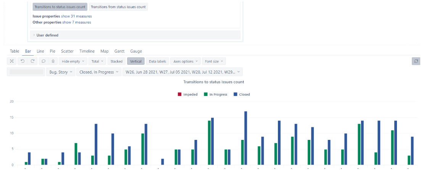Click show 31 measures link
Image resolution: width=421 pixels, height=170 pixels.
[x=76, y=16]
